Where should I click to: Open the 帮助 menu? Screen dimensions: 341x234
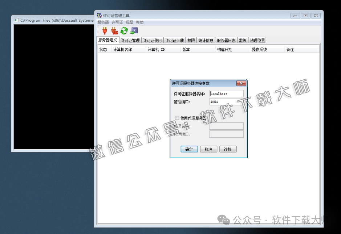(x=139, y=22)
